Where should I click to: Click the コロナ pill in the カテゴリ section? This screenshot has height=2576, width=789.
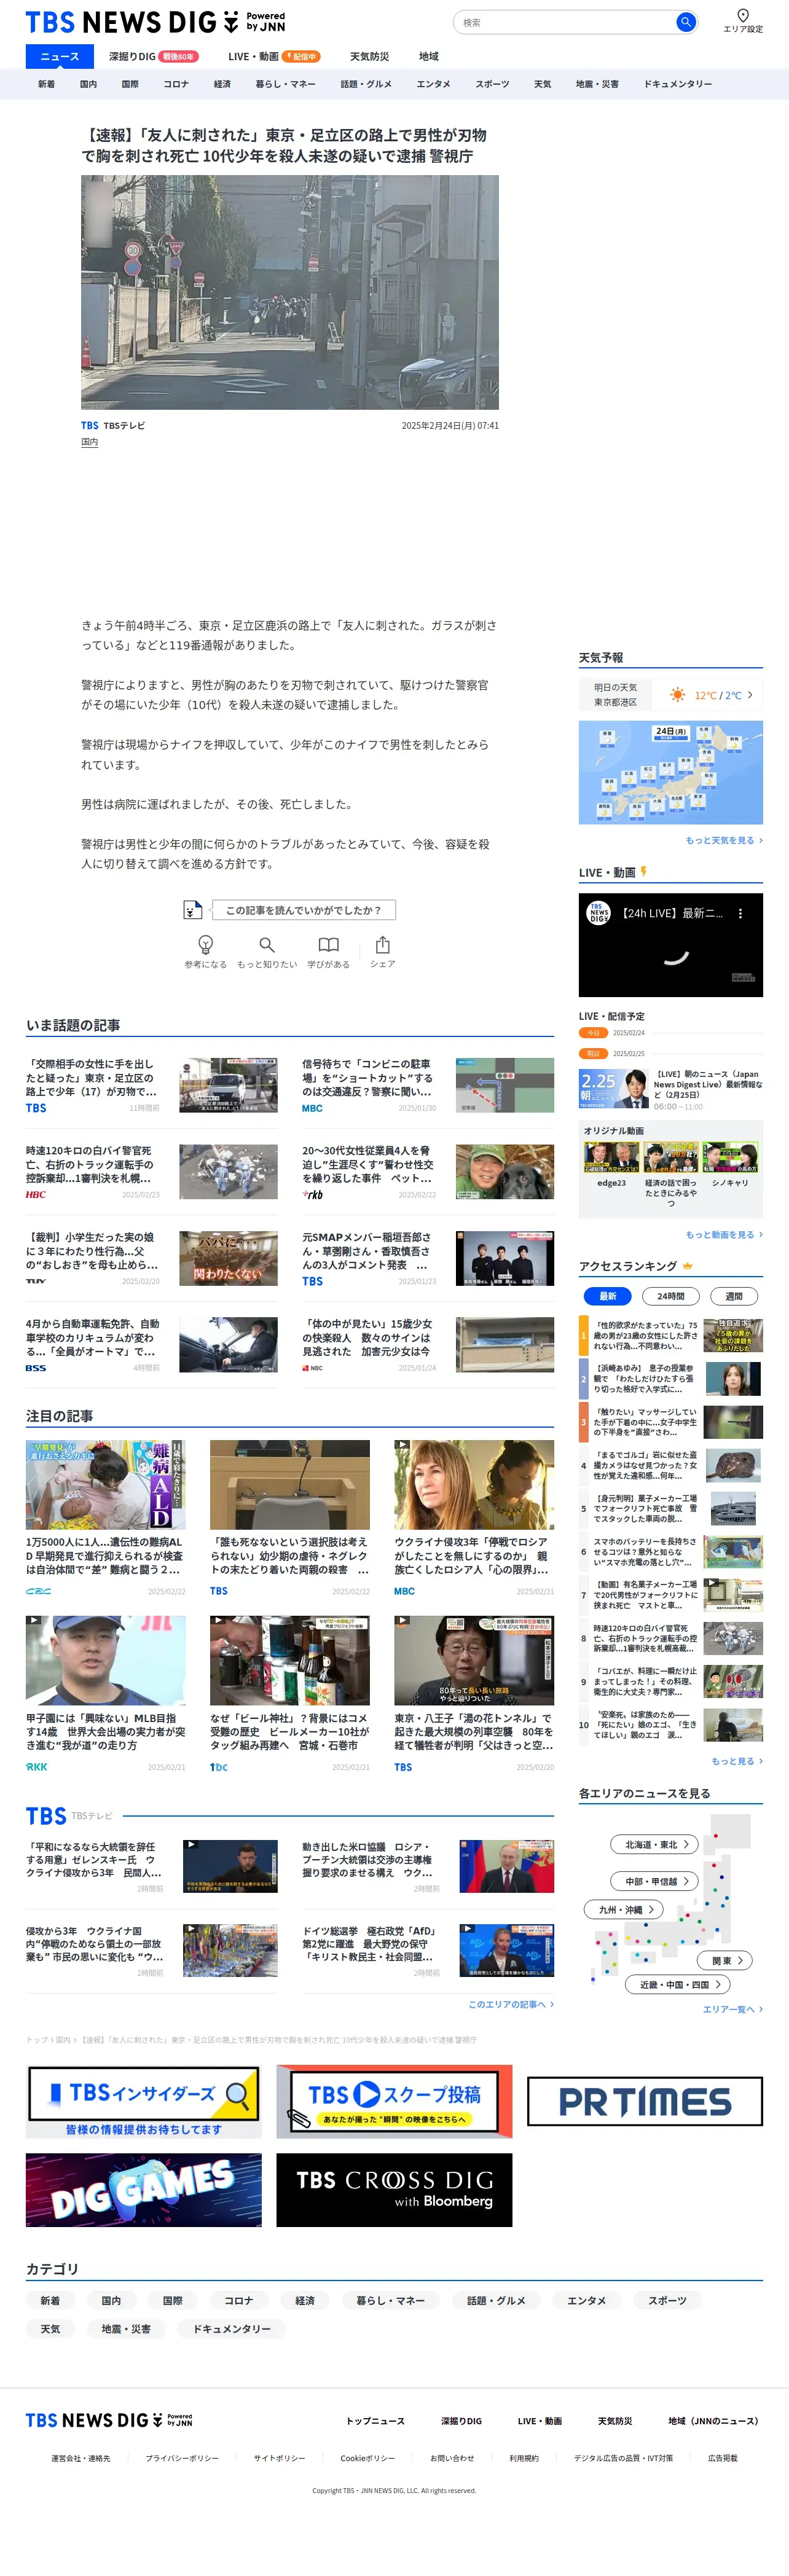click(x=238, y=2300)
